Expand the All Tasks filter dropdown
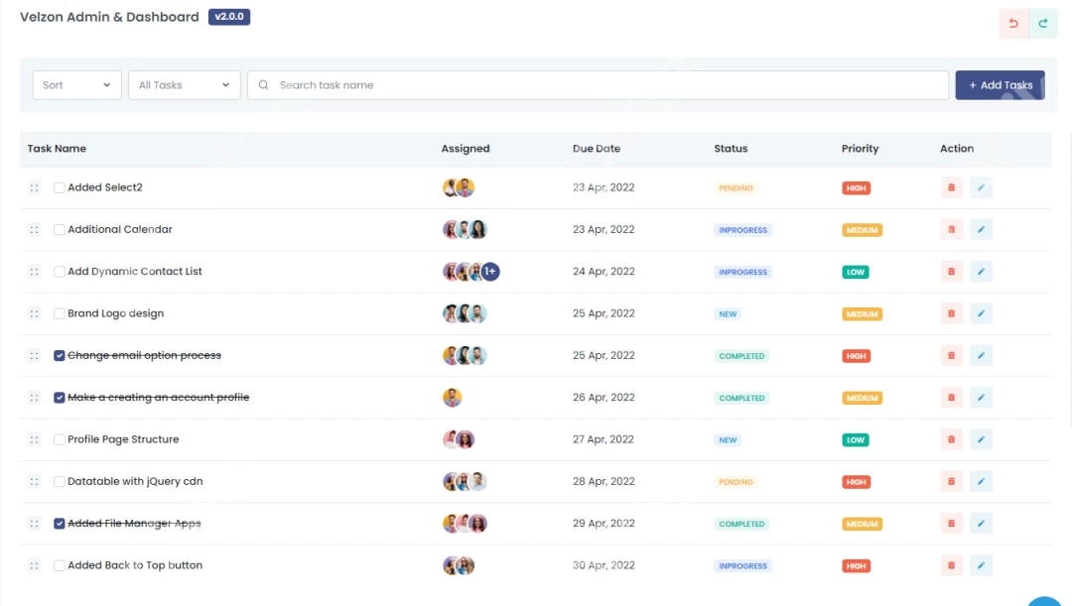Screen dimensions: 1072x606 (185, 85)
